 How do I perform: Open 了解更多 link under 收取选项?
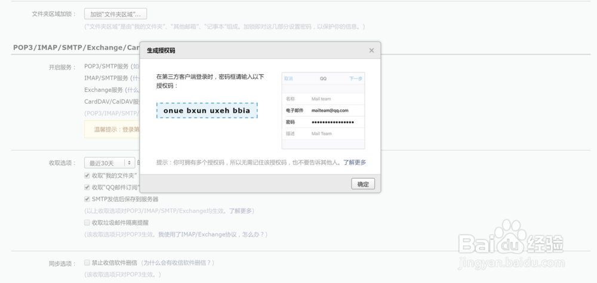click(241, 211)
